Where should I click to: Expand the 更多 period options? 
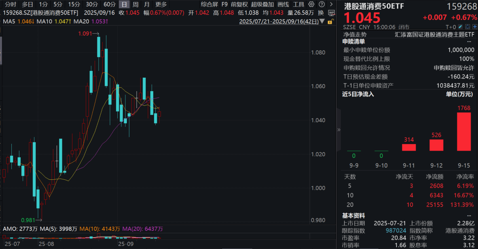pyautogui.click(x=161, y=4)
